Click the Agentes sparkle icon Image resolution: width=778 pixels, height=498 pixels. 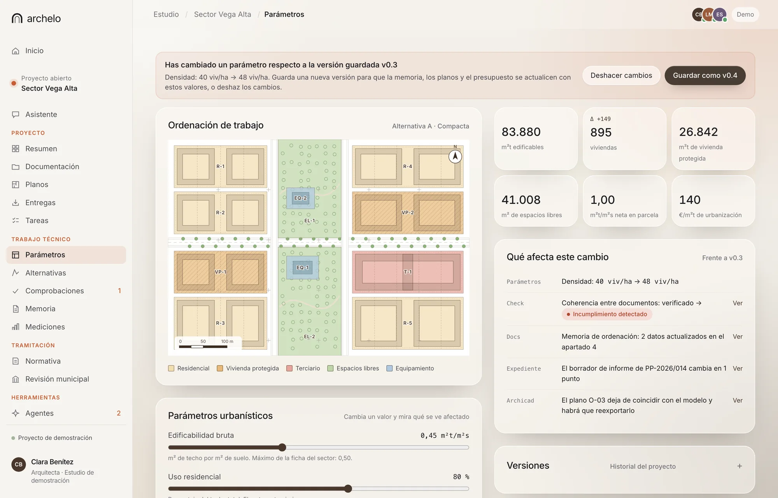pos(16,413)
